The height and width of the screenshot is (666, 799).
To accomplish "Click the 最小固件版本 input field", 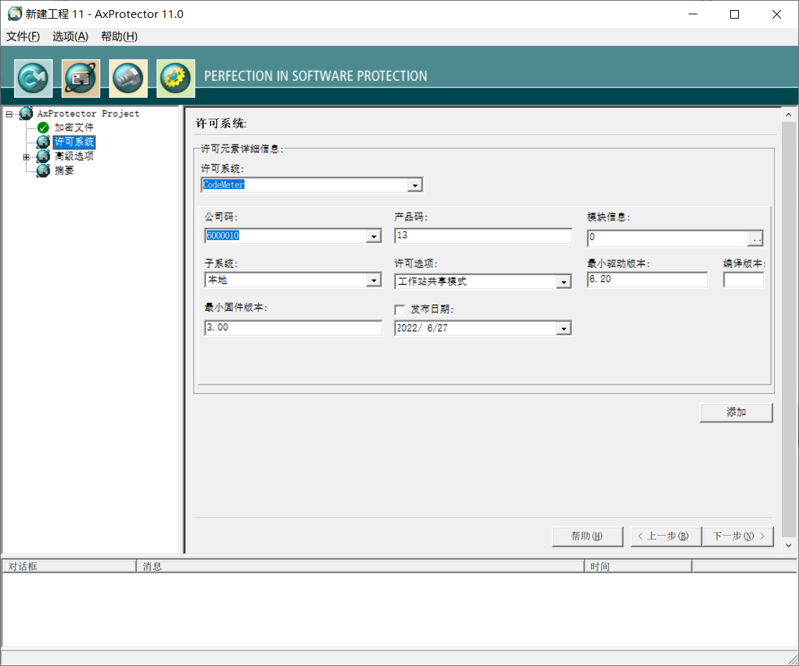I will click(x=293, y=328).
